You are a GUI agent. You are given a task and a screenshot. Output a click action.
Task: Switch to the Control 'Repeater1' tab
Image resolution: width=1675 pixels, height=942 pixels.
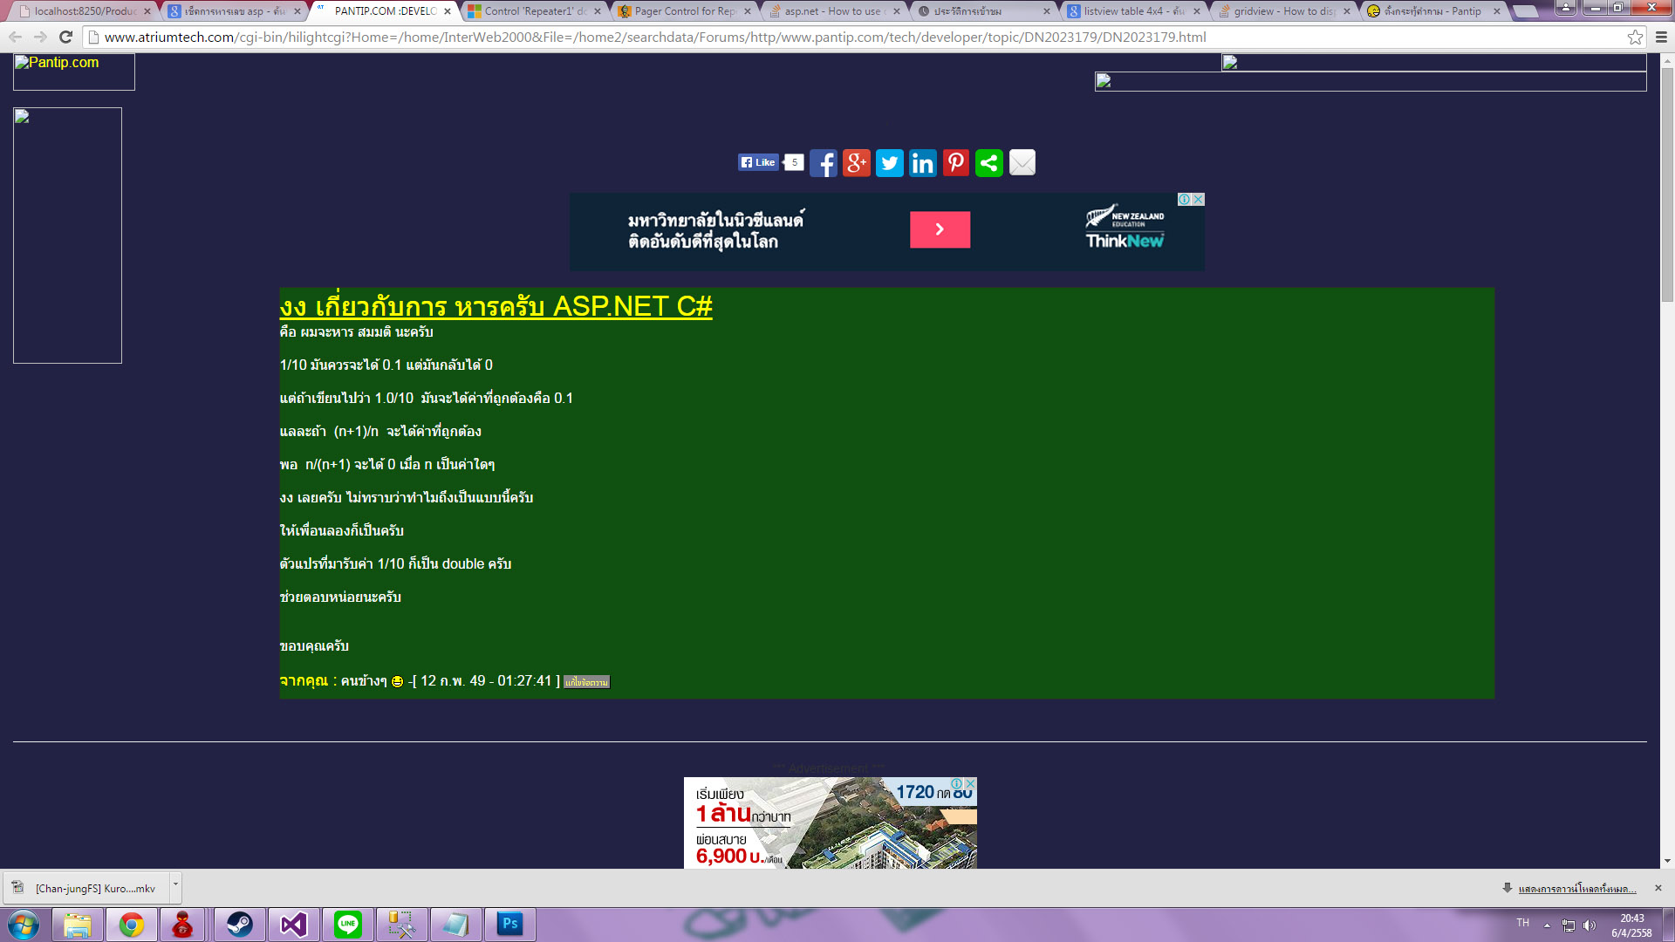[534, 11]
